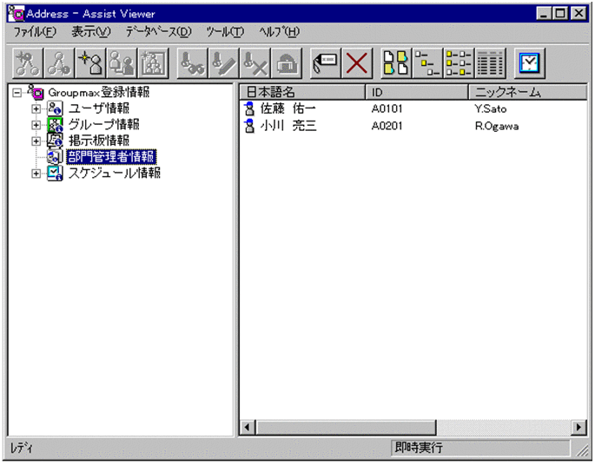Click the clock schedule toolbar icon
Image resolution: width=595 pixels, height=465 pixels.
pos(528,62)
